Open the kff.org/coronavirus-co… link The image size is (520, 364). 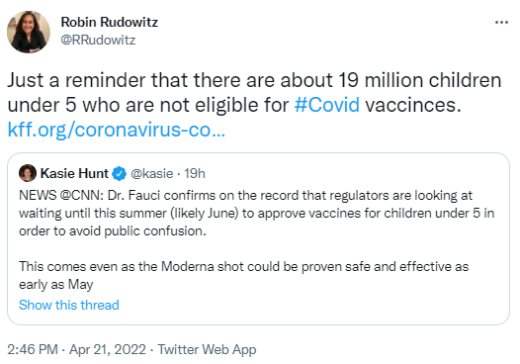pyautogui.click(x=117, y=130)
